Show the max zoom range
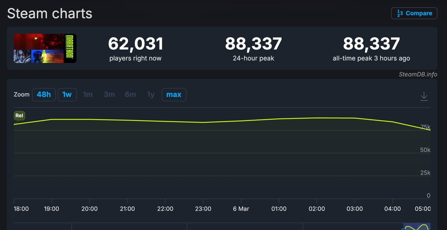 [x=174, y=95]
